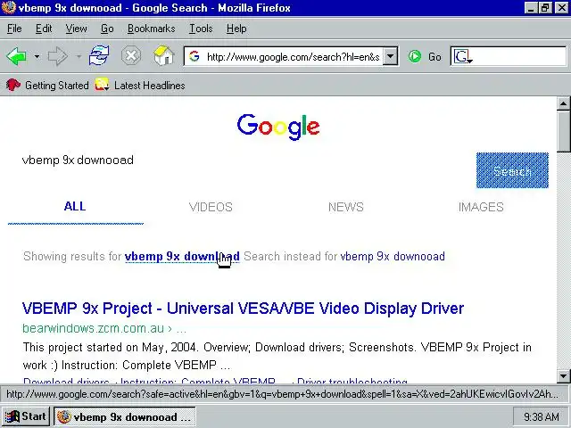Screen dimensions: 571x428
Task: Click the green Back arrow button
Action: point(16,56)
